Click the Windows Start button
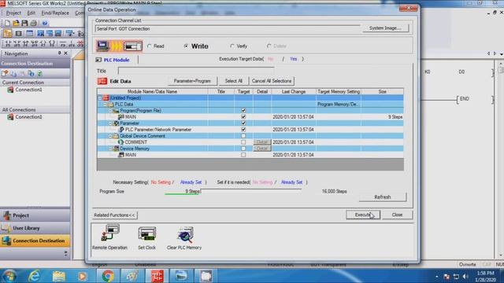Screen dimensions: 504x283 click(9, 276)
